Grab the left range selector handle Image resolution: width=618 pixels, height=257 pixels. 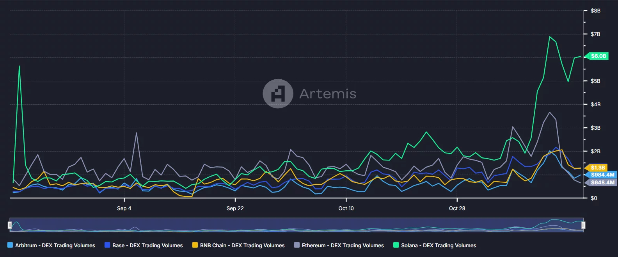coord(10,225)
